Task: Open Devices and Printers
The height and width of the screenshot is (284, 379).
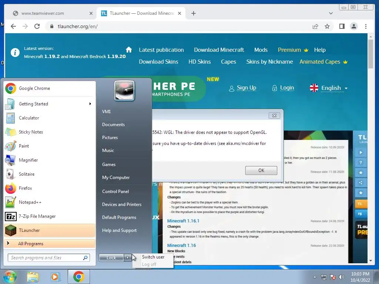Action: coord(121,204)
